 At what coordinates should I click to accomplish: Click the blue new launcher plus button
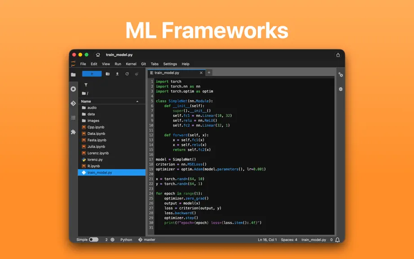(x=92, y=74)
